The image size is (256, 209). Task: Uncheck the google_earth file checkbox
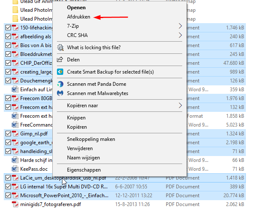point(8,143)
